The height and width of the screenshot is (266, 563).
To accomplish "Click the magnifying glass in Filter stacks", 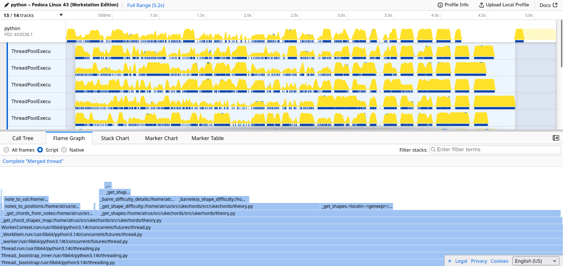I will 433,150.
